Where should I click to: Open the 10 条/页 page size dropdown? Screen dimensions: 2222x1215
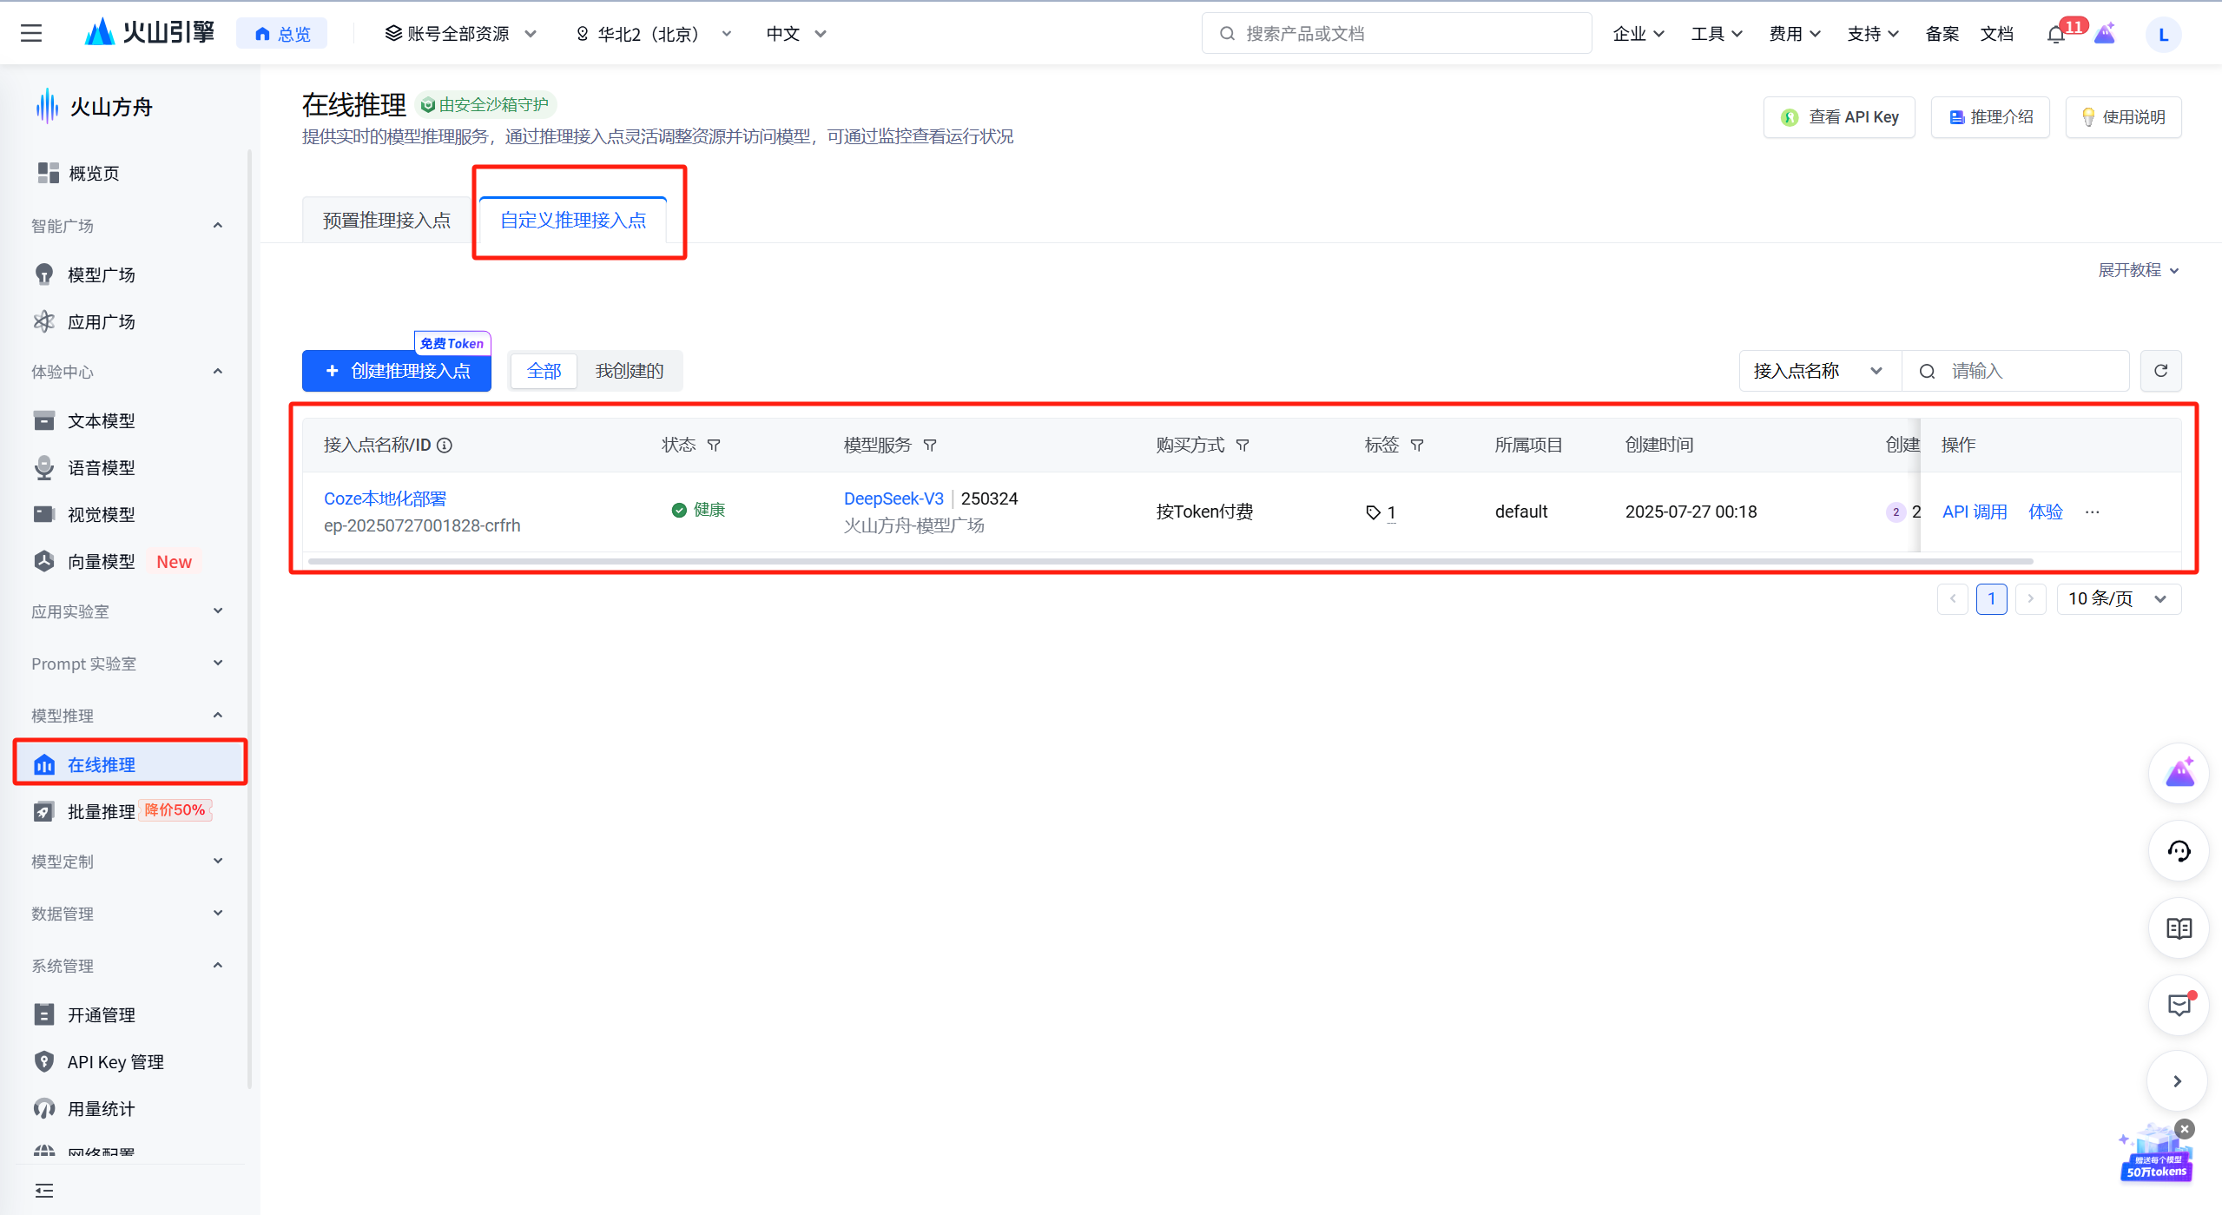[x=2119, y=598]
